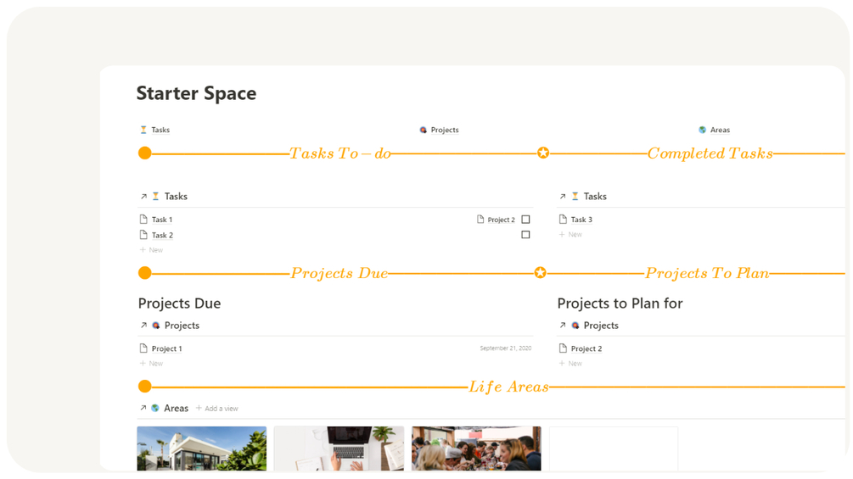Open the Project 1 page row
853x479 pixels.
(166, 348)
